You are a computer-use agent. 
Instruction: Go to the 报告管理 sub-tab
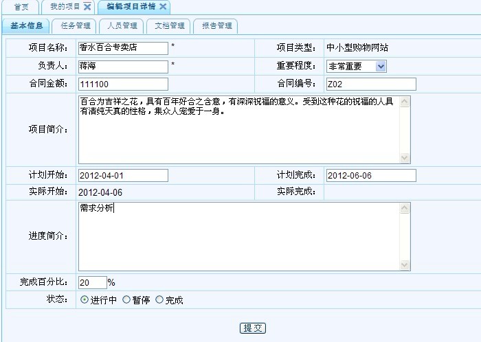click(216, 26)
